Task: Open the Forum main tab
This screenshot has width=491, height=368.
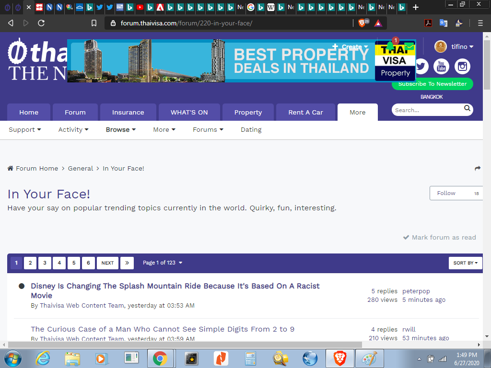Action: click(x=75, y=112)
